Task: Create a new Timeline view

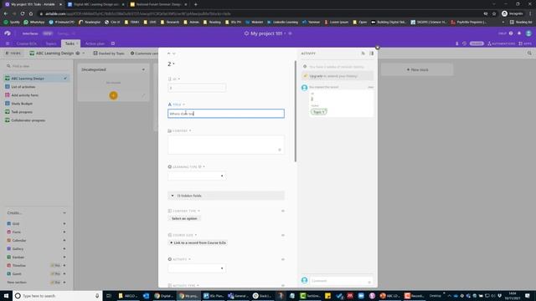Action: (36, 266)
